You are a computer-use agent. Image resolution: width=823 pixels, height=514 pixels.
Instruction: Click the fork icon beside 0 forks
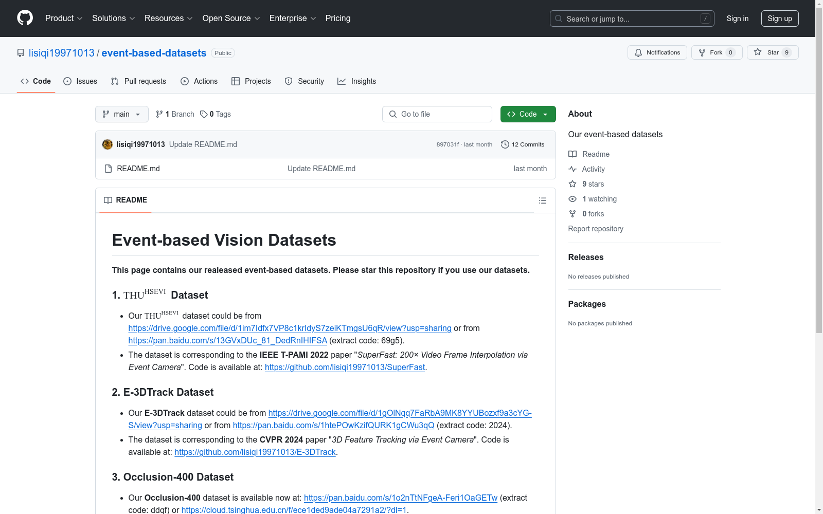(x=572, y=214)
